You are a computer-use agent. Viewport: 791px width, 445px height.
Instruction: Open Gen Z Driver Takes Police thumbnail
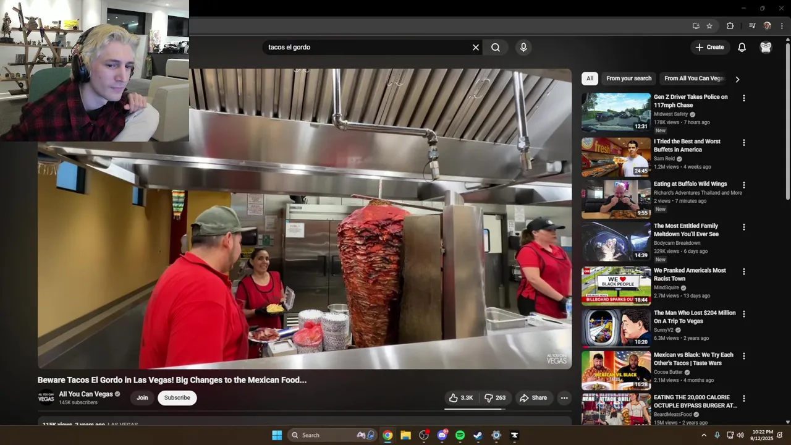(x=616, y=112)
